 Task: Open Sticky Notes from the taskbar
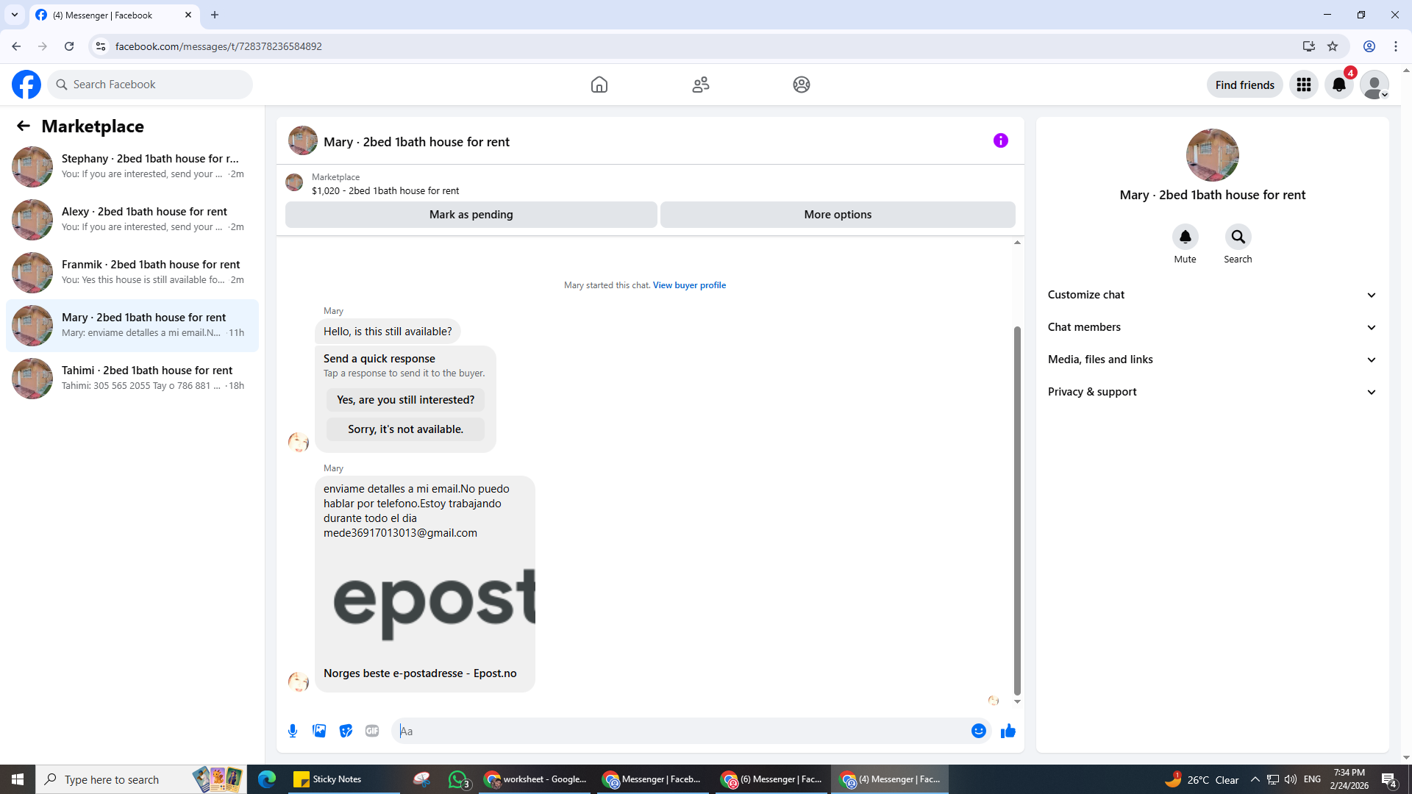327,779
